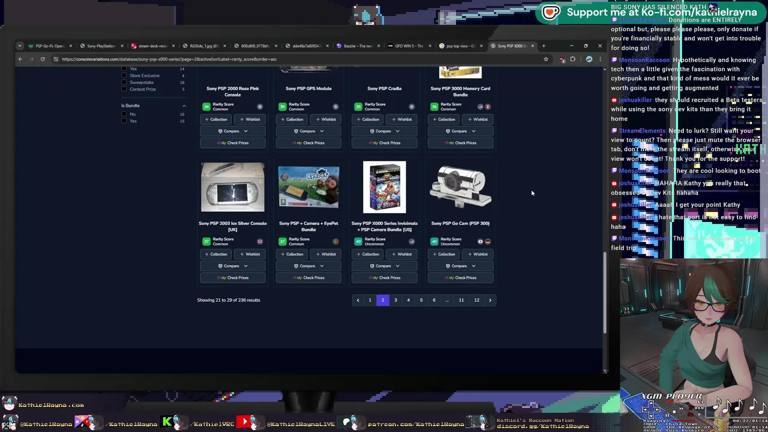Bookmark this page with the star icon
This screenshot has width=768, height=432.
coord(545,59)
